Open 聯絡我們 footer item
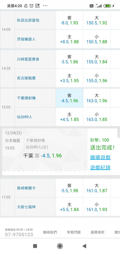The width and height of the screenshot is (120, 254). pyautogui.click(x=50, y=232)
